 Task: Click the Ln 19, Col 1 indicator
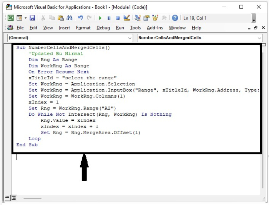195,18
